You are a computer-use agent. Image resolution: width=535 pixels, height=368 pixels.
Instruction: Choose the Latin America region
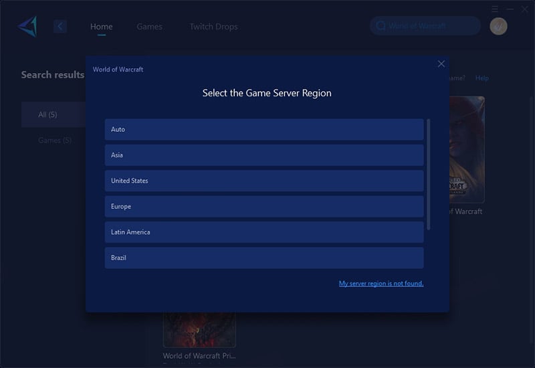[x=263, y=232]
